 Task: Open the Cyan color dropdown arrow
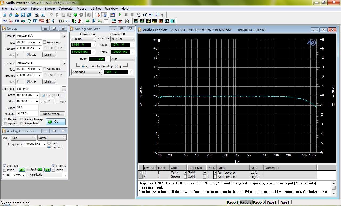click(x=185, y=172)
